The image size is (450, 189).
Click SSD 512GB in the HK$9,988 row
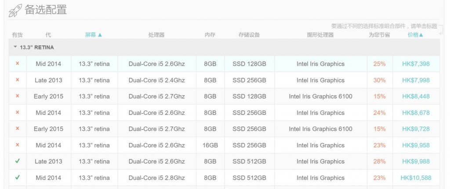pos(250,161)
